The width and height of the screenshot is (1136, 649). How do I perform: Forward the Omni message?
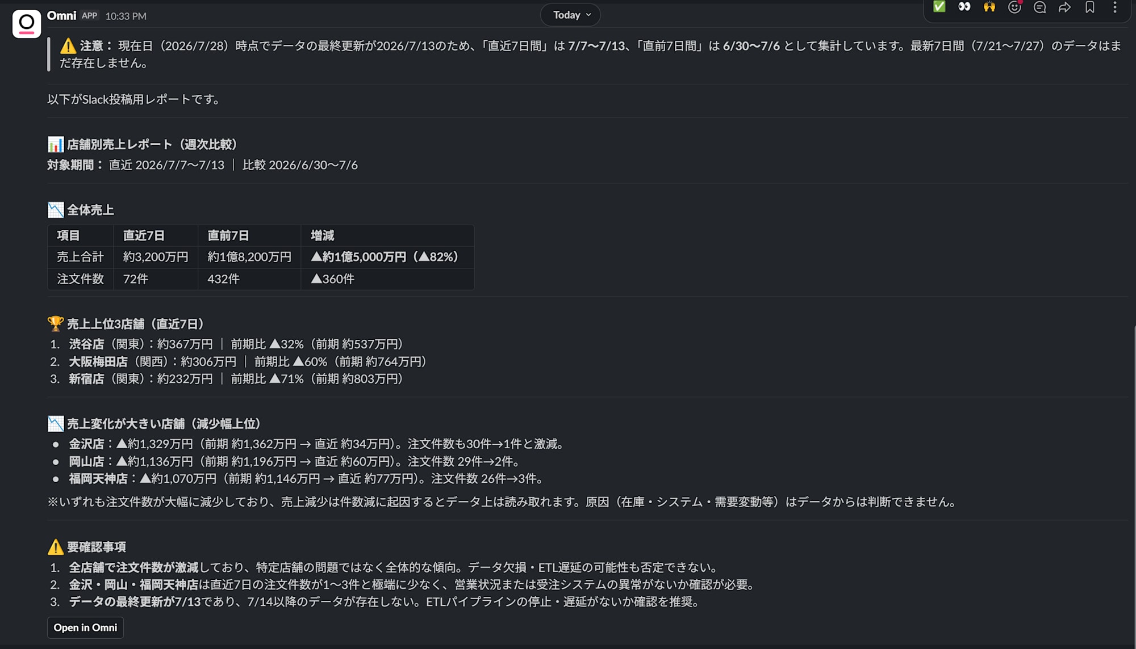pyautogui.click(x=1065, y=7)
